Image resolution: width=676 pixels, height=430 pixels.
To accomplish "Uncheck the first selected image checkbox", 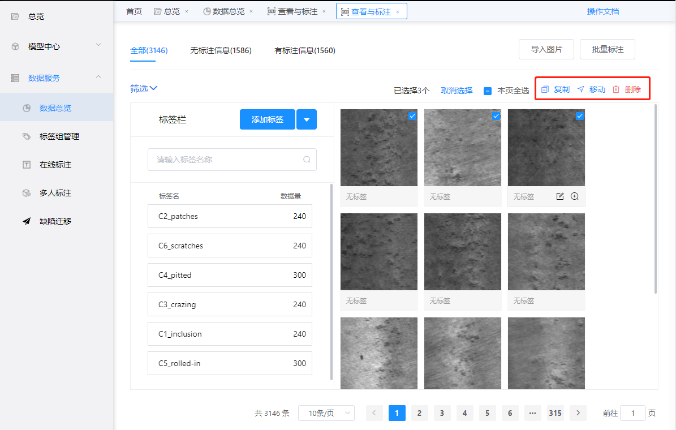I will (412, 115).
